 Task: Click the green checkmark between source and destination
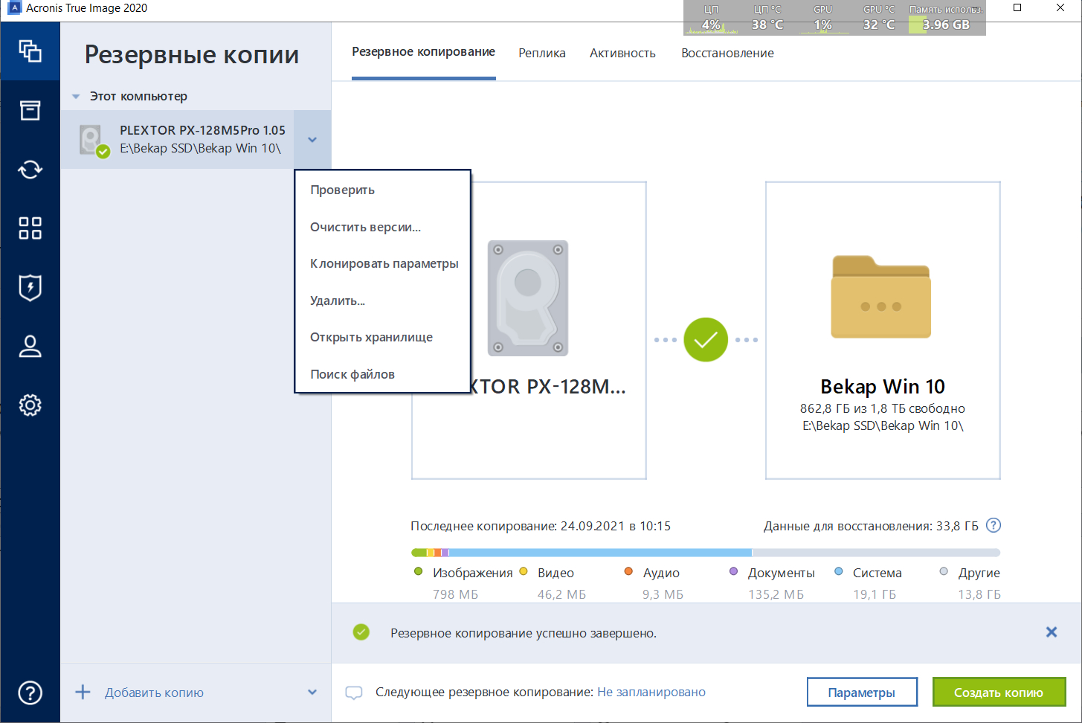[706, 340]
